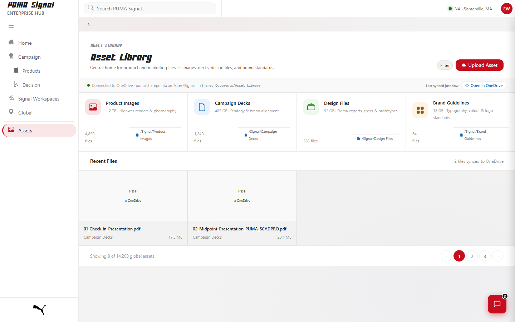
Task: Open 01_Check-in_Presentation.pdf thumbnail
Action: pos(133,196)
